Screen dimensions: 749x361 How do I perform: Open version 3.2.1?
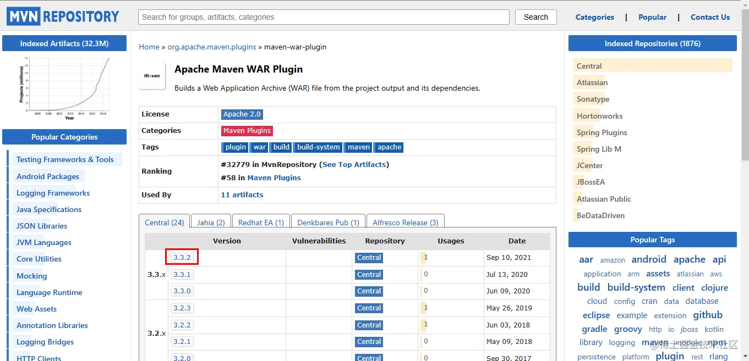pyautogui.click(x=182, y=341)
